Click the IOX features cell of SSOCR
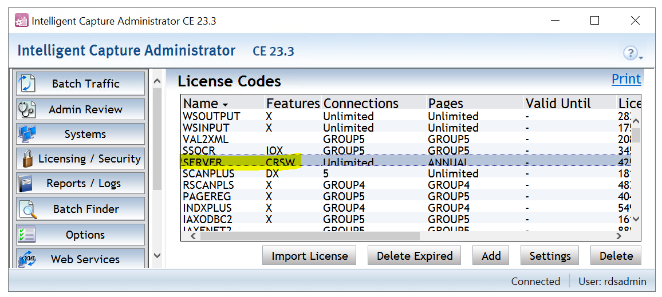 (274, 151)
